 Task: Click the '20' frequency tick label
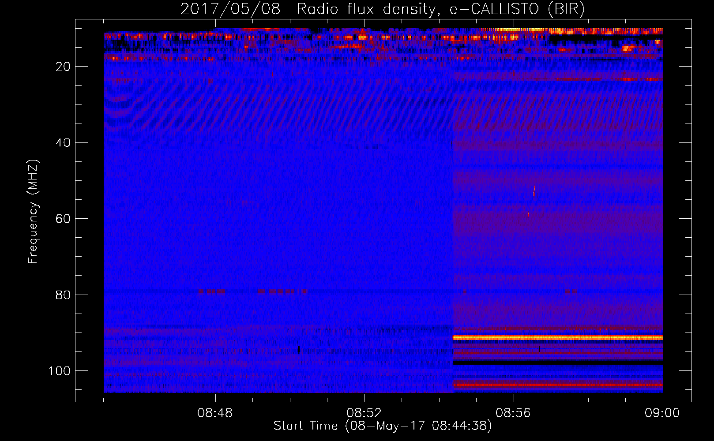click(63, 67)
